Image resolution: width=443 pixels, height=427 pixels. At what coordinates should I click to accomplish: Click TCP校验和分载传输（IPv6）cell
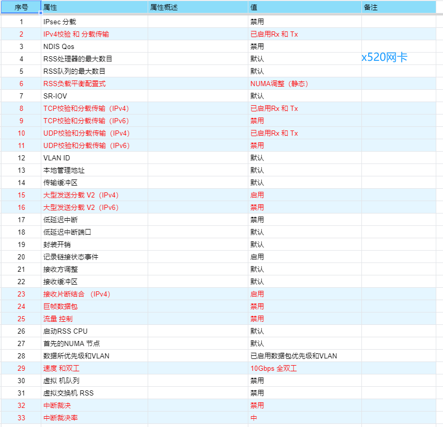[94, 121]
